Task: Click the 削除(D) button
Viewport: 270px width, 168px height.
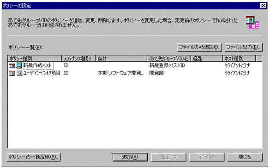Action: (207, 157)
